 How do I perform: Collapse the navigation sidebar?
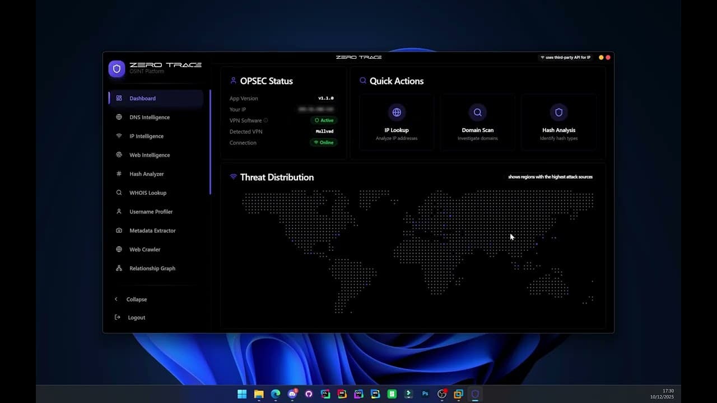coord(133,299)
